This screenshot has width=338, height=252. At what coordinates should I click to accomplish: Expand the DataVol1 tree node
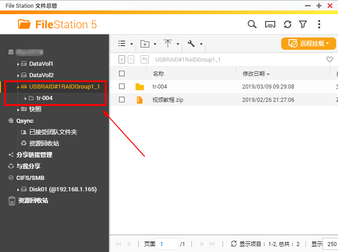coord(18,64)
